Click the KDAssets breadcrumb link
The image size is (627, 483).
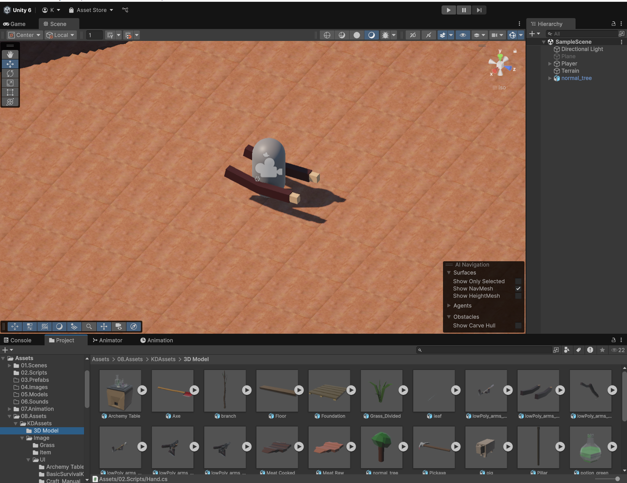pos(163,359)
